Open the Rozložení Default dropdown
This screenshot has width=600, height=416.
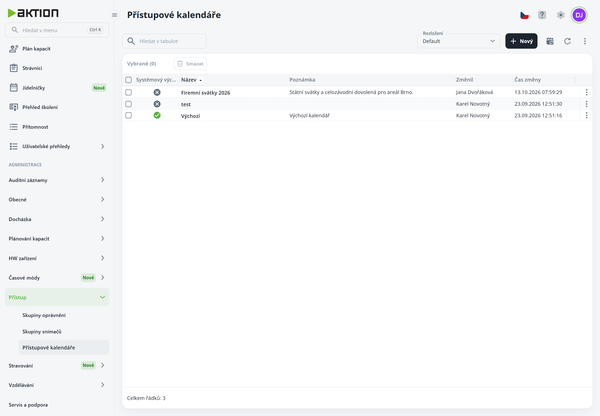(x=459, y=41)
